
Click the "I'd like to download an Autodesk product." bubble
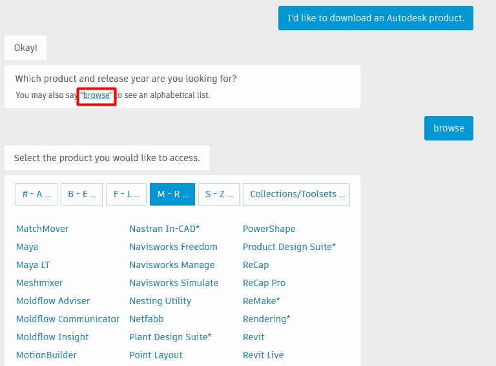[x=376, y=18]
